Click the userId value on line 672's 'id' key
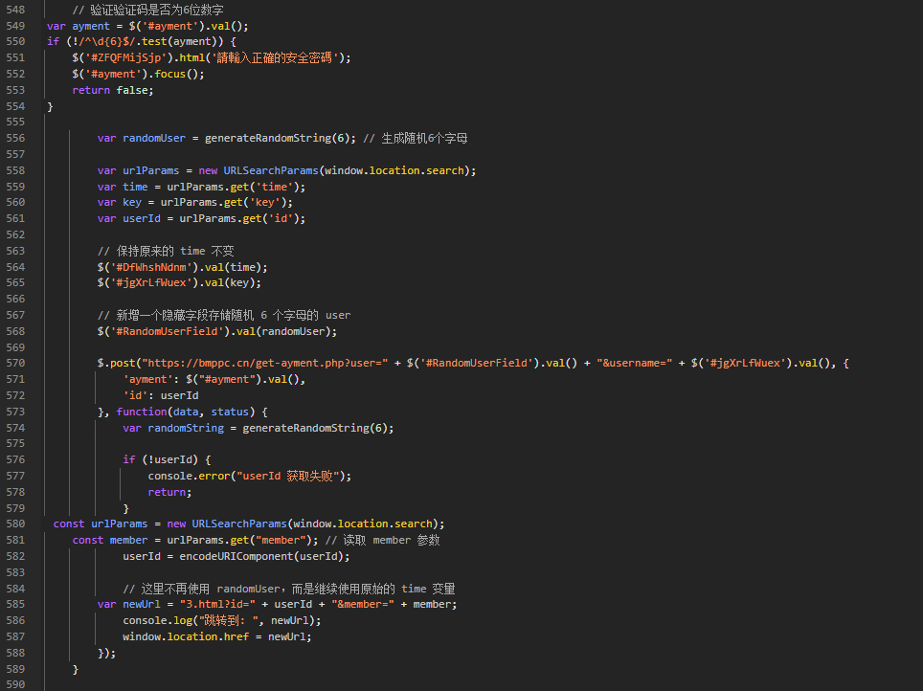Screen dimensions: 923x691 pyautogui.click(x=180, y=395)
